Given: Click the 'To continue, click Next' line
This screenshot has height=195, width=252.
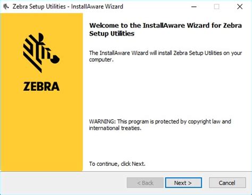Looking at the screenshot, I should 117,164.
